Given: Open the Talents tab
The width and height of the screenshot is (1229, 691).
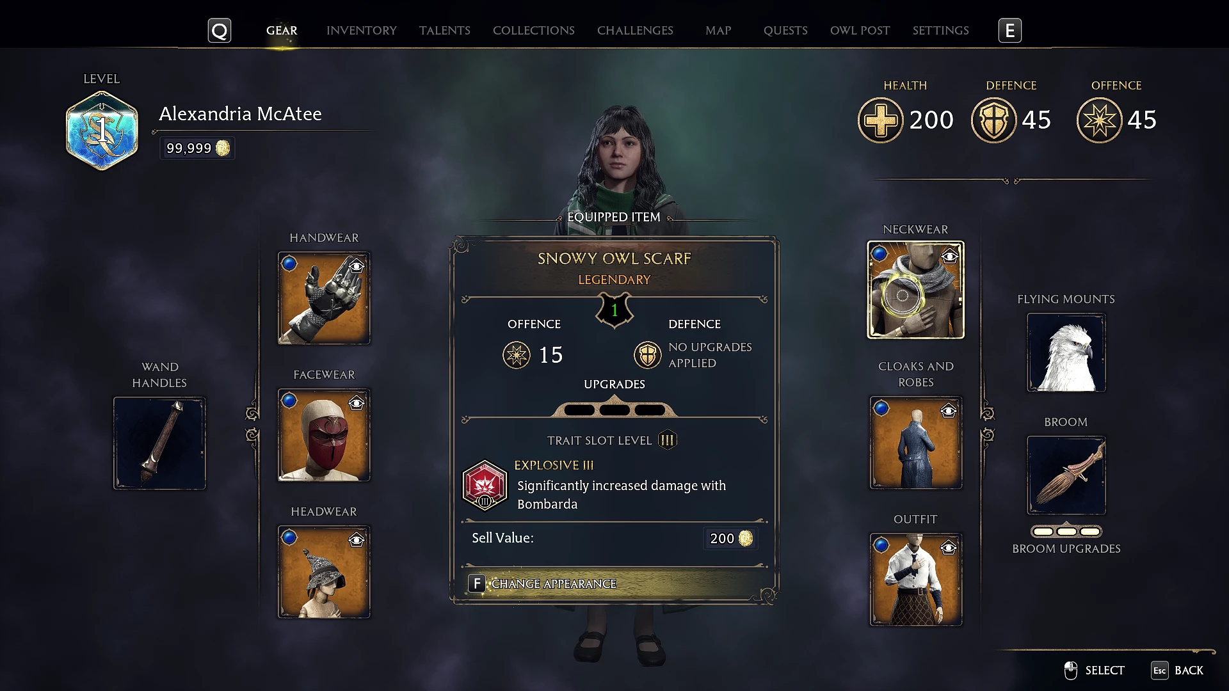Looking at the screenshot, I should [445, 30].
